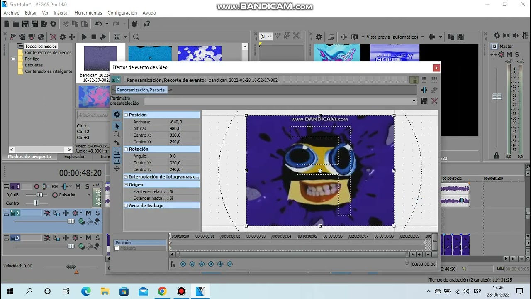The image size is (531, 299).
Task: Click the Añadir etiquetas field
Action: tap(93, 115)
